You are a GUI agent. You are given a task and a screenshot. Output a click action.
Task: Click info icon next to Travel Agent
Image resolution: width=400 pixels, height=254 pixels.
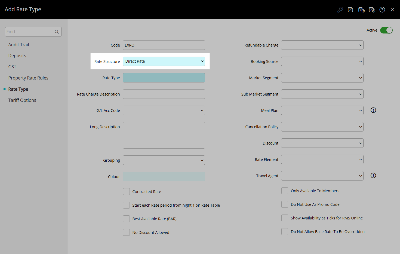(x=373, y=176)
